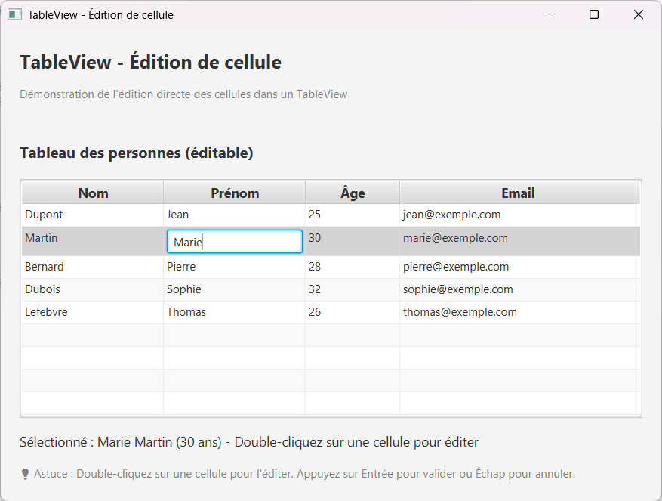This screenshot has width=662, height=501.
Task: Select the age cell showing 28
Action: pyautogui.click(x=352, y=267)
